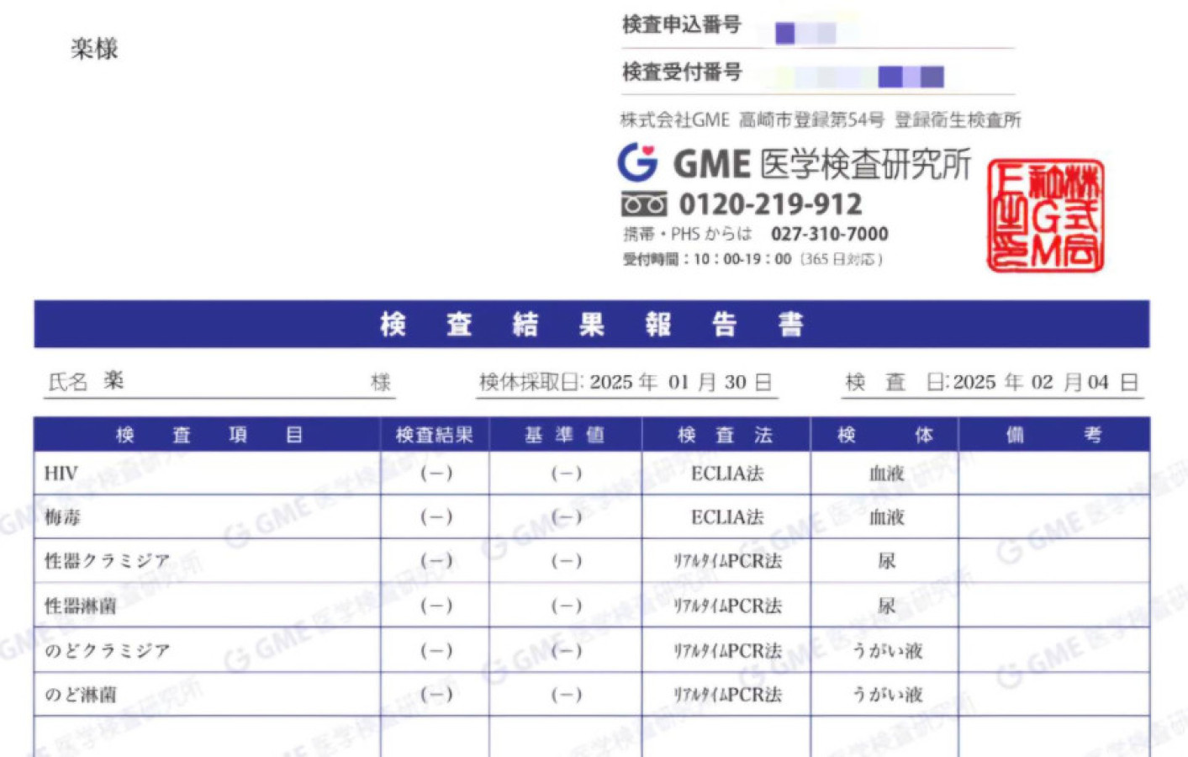Click the 検体採取日 2025年01月30日 date
Viewport: 1188px width, 757px height.
626,383
